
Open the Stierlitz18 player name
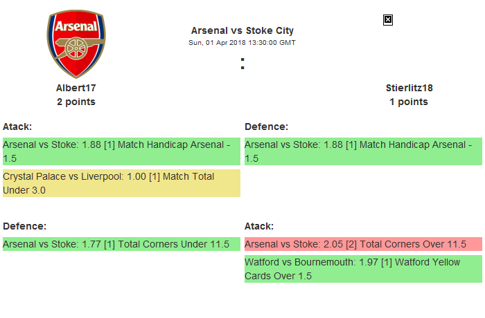[x=409, y=88]
